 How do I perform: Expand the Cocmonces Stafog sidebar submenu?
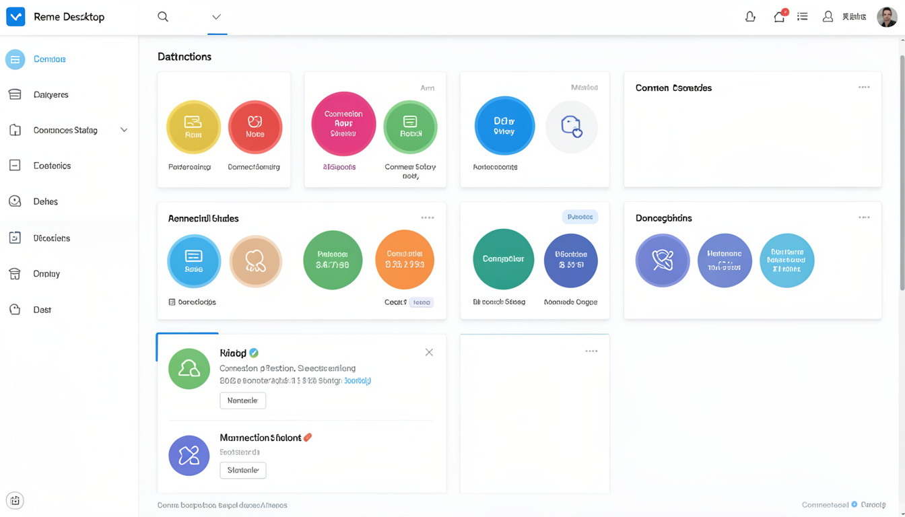pyautogui.click(x=124, y=130)
